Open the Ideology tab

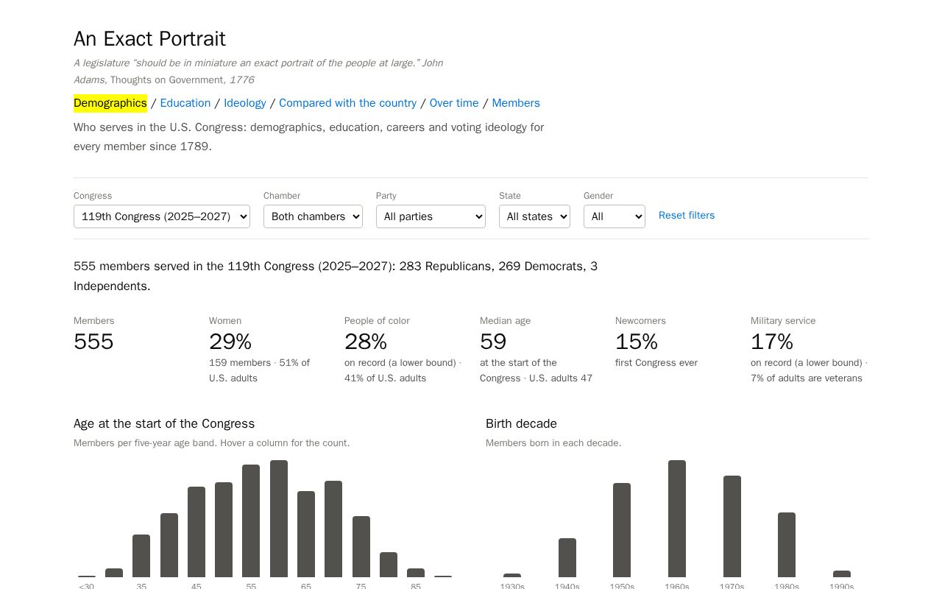245,103
